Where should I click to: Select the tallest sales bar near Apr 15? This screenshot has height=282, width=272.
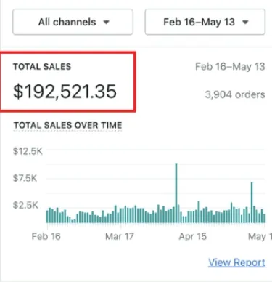coord(176,193)
